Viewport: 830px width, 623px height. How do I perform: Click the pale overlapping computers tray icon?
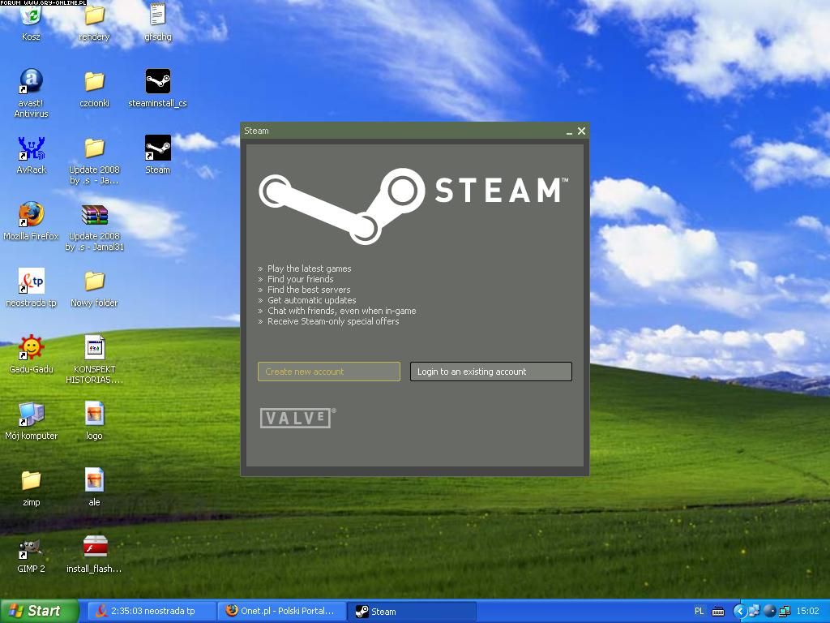coord(754,612)
